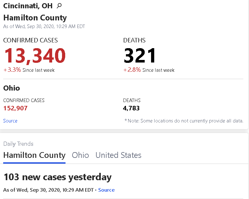This screenshot has width=249, height=199.
Task: Click the Ohio 4,783 deaths figure
Action: tap(131, 108)
